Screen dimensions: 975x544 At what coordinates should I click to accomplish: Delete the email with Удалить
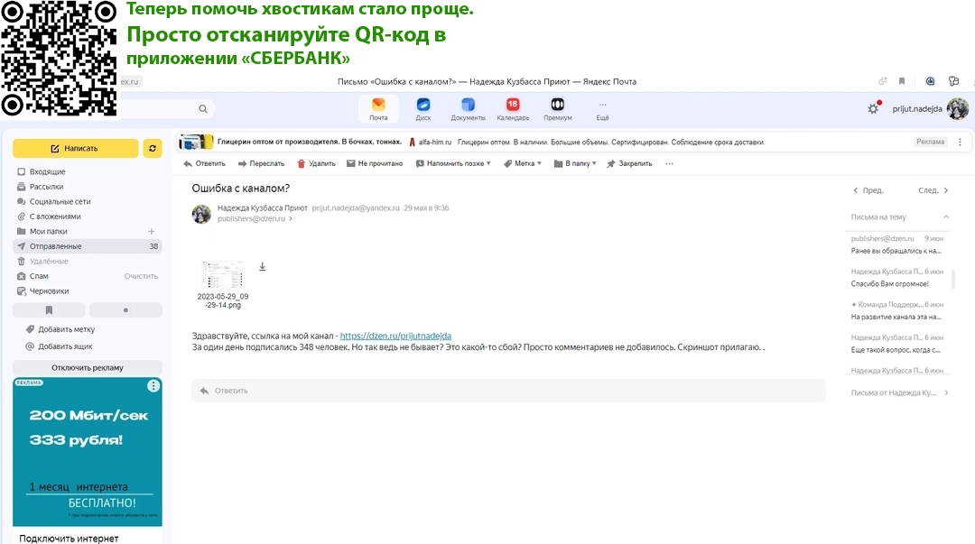coord(316,163)
